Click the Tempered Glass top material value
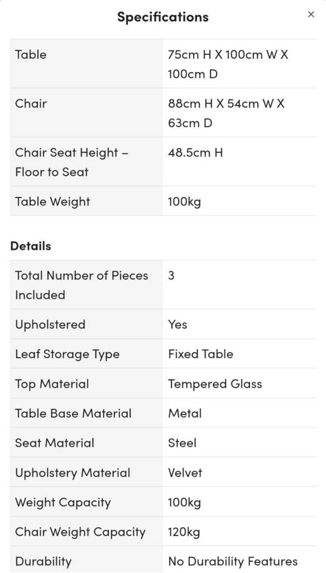 215,384
